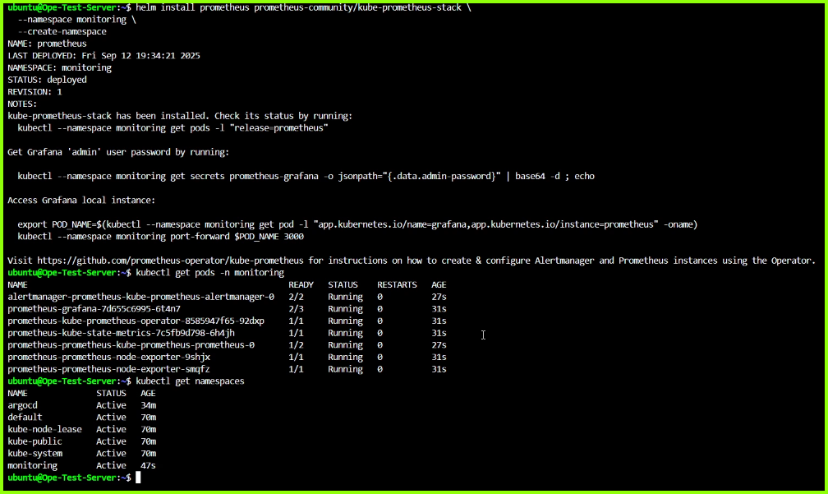
Task: Select argocd in the namespaces list
Action: pos(22,405)
